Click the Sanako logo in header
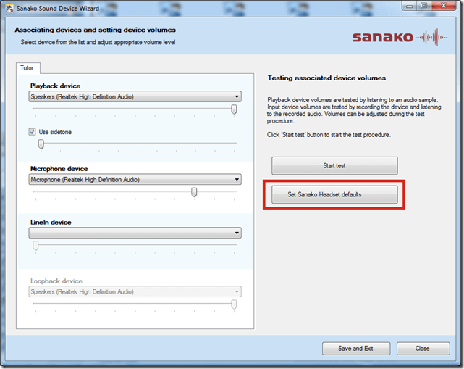 400,38
